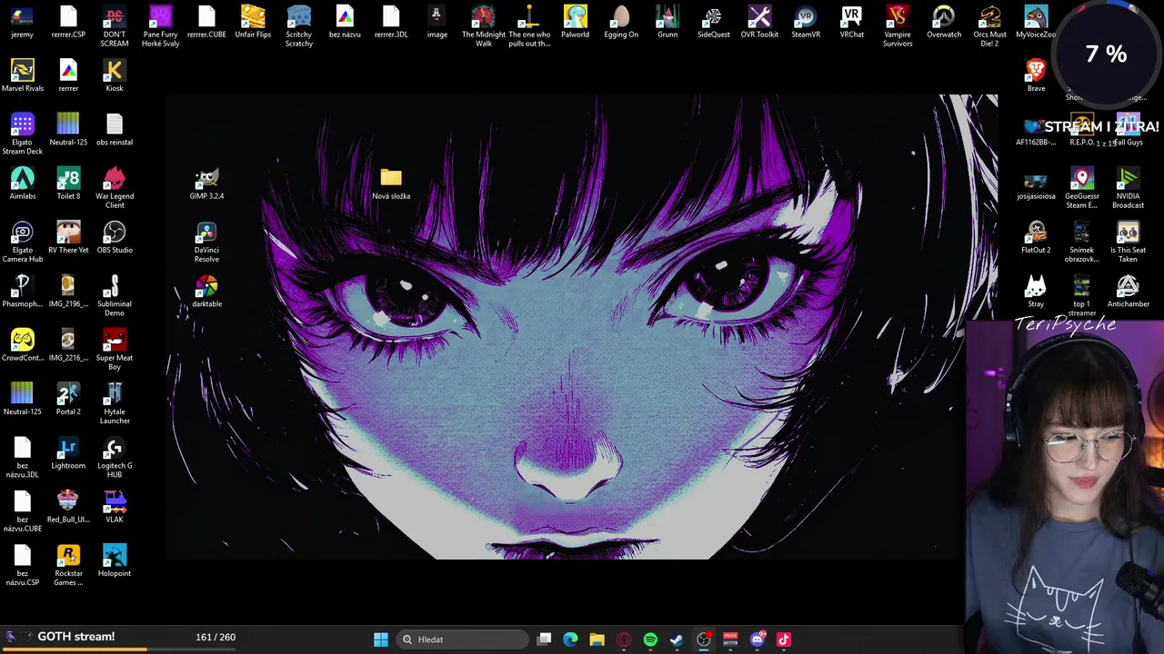Switch to Spotify on the taskbar

click(650, 639)
